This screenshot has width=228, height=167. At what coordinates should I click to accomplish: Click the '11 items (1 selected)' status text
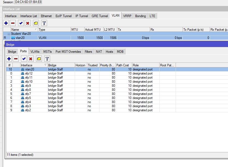pos(20,155)
